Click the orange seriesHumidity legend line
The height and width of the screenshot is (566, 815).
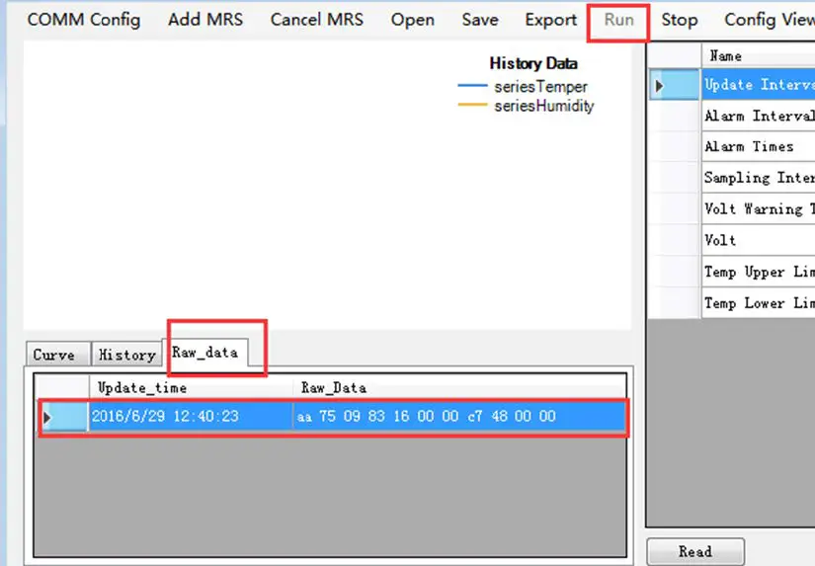pyautogui.click(x=472, y=105)
